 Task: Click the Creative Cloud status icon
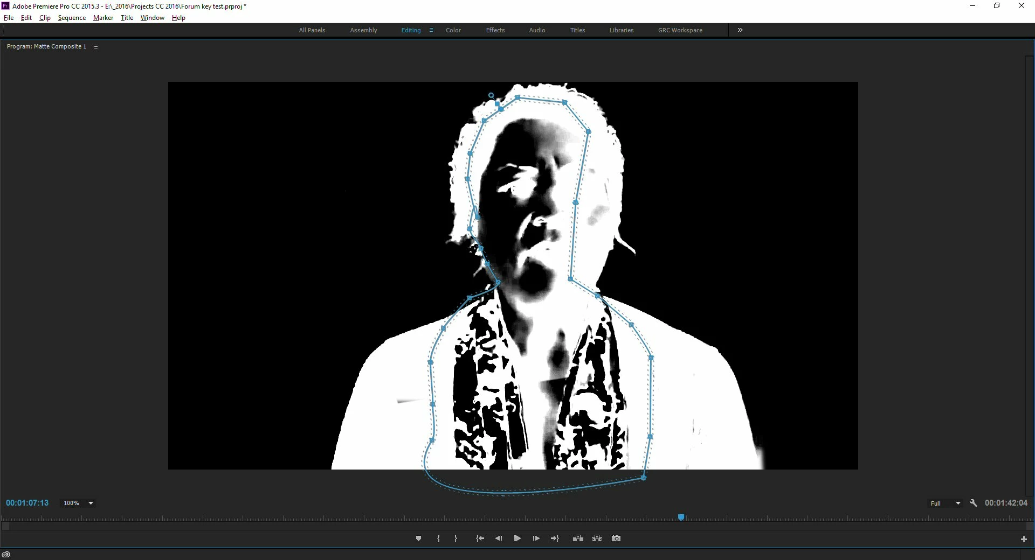pos(6,555)
